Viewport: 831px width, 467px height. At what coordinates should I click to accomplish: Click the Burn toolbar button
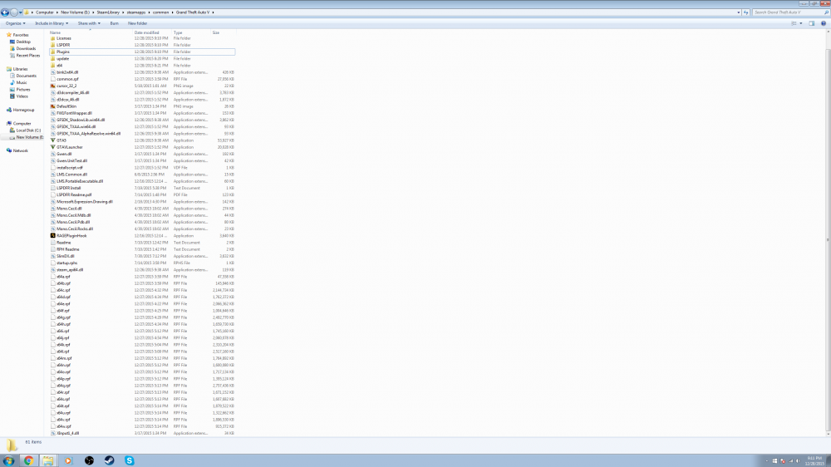pyautogui.click(x=114, y=23)
